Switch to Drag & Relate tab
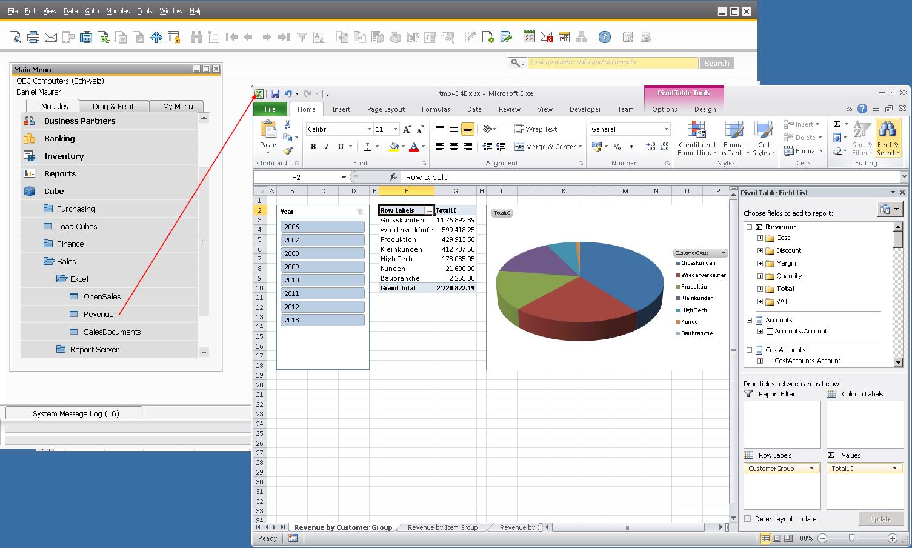The image size is (912, 548). 115,106
